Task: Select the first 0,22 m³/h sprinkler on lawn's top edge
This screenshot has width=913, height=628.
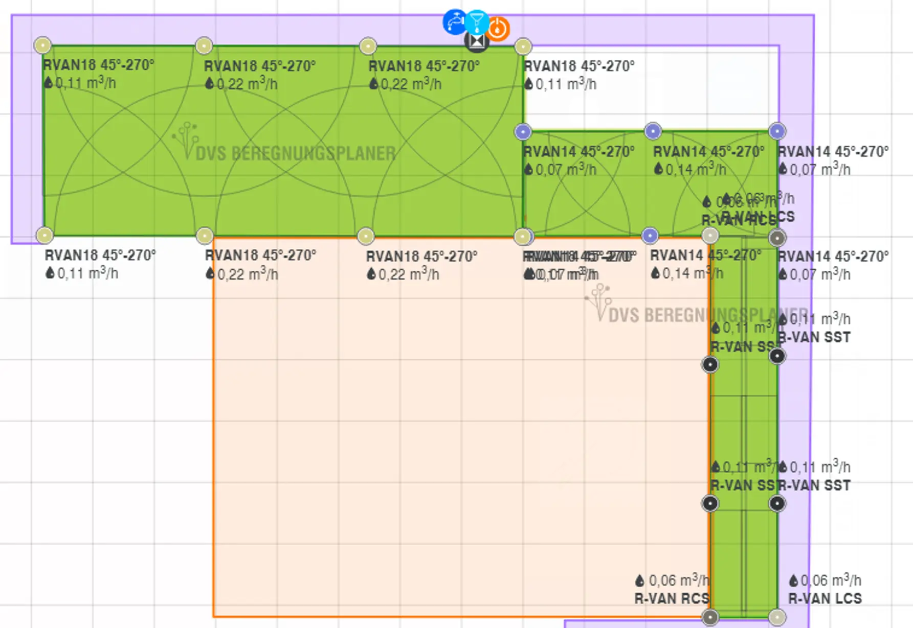Action: pyautogui.click(x=204, y=45)
